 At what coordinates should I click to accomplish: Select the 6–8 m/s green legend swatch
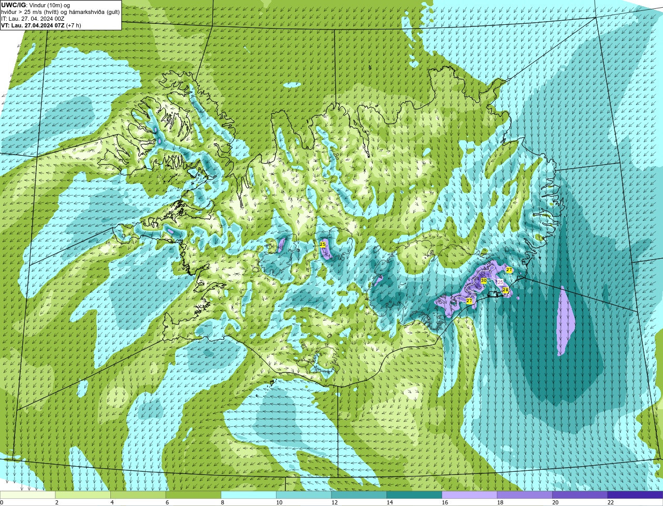[x=193, y=495]
